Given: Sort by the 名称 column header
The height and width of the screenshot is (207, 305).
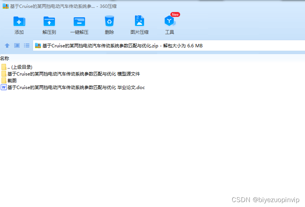Looking at the screenshot, I should pos(5,58).
